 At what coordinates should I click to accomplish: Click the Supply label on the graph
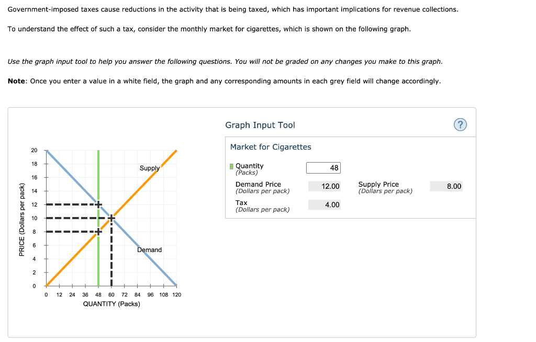point(149,168)
